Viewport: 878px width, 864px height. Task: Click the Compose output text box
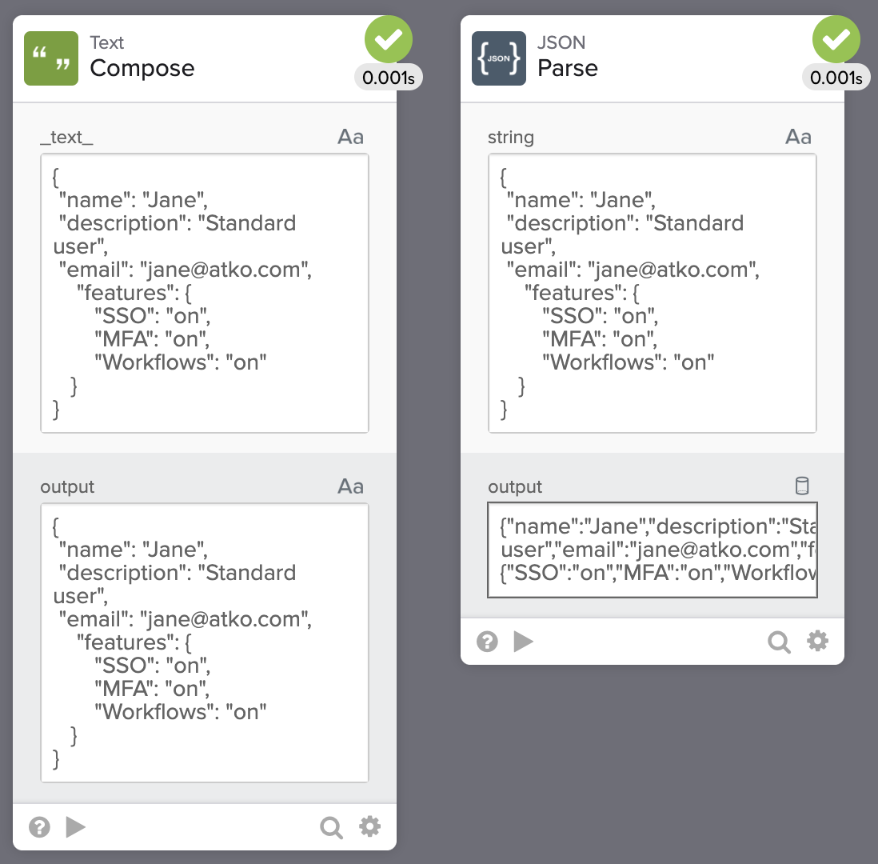point(205,642)
